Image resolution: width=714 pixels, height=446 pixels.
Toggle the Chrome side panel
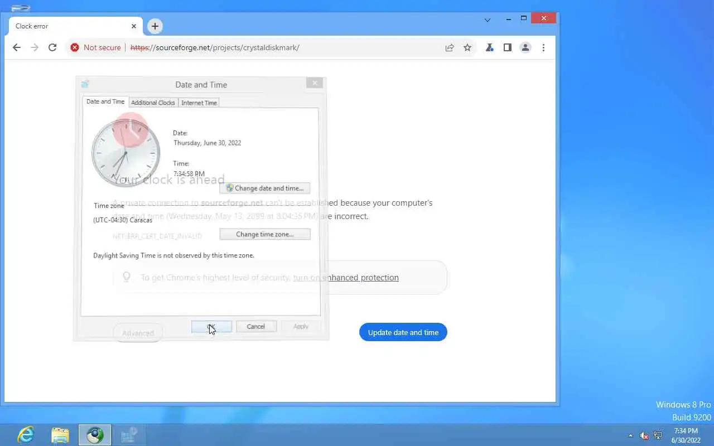507,47
